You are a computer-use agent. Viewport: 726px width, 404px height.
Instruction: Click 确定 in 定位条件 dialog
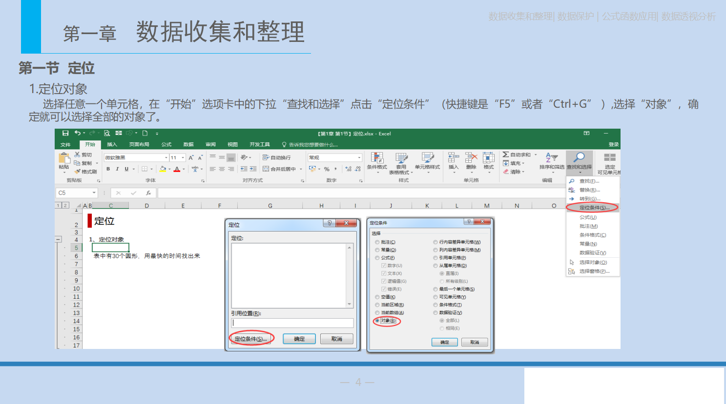pos(445,342)
